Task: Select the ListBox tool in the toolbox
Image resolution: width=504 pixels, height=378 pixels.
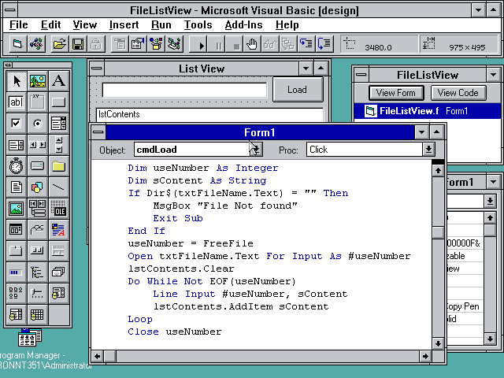Action: tap(17, 145)
